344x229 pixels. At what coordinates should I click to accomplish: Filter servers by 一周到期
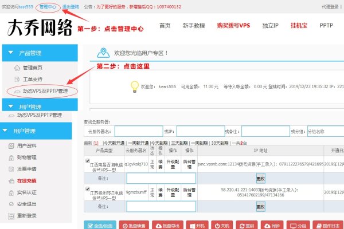coord(199,143)
